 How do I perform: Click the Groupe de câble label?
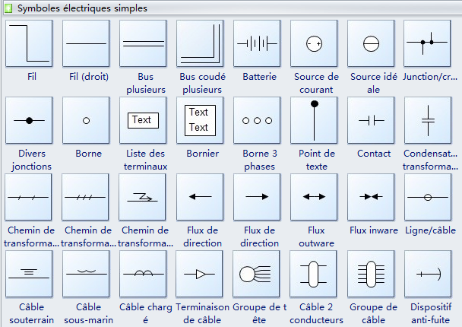pyautogui.click(x=374, y=313)
